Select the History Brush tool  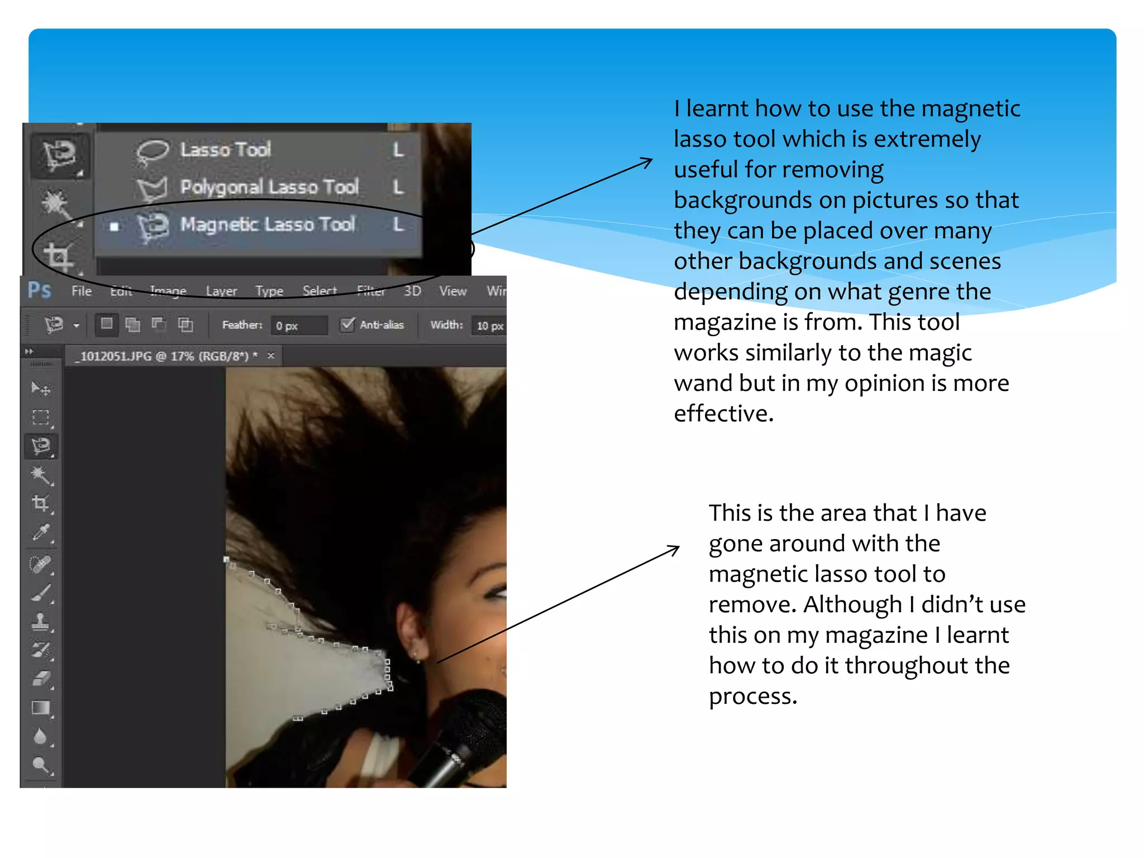[41, 650]
